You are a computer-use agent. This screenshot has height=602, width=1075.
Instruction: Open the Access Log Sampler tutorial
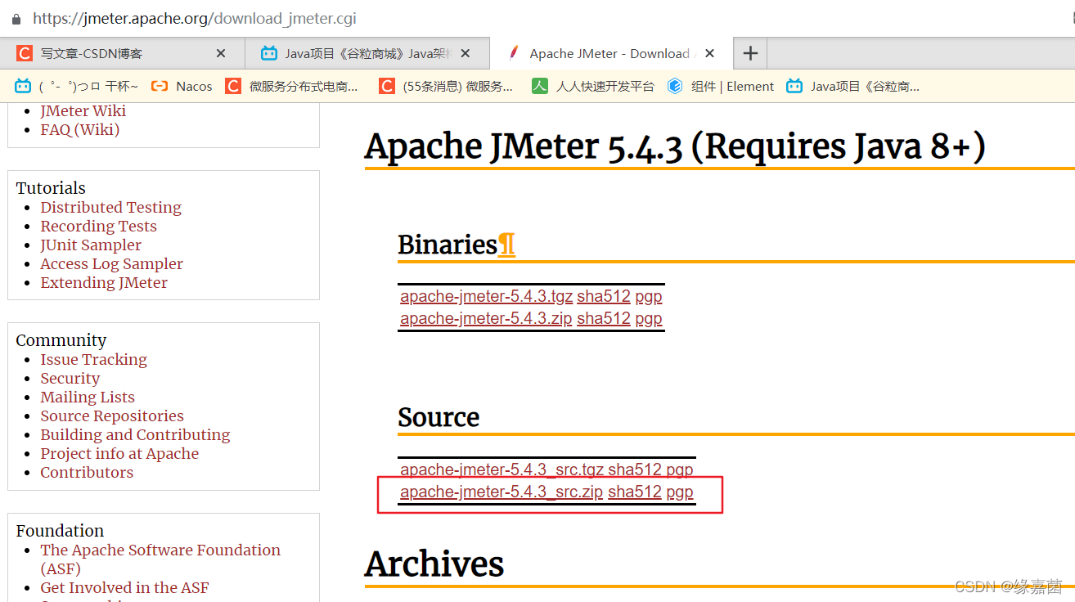pos(112,263)
